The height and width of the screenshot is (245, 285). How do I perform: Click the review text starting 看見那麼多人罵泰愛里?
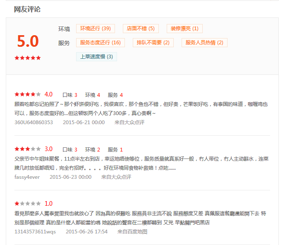[x=140, y=218]
